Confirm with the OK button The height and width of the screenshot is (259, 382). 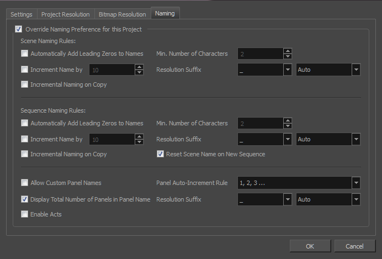pos(310,246)
